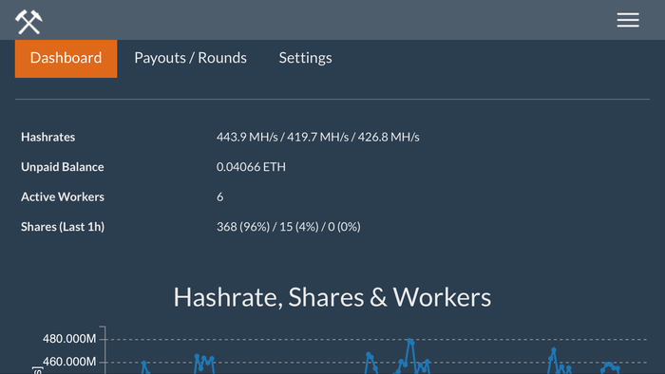Open the Settings tab

point(305,58)
